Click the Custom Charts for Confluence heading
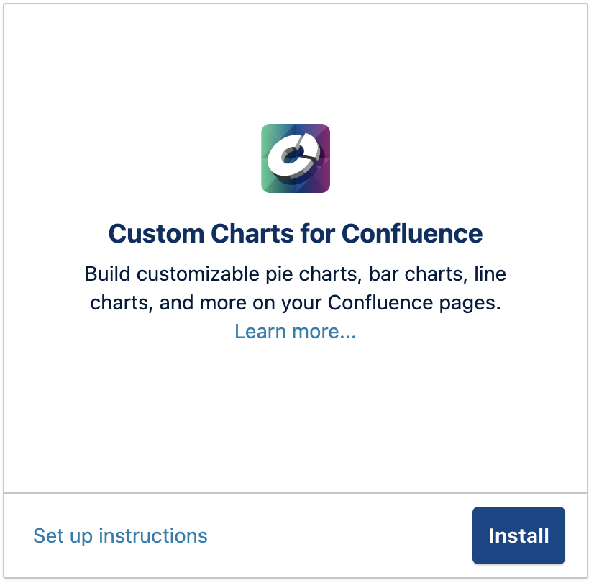This screenshot has width=594, height=583. 295,233
